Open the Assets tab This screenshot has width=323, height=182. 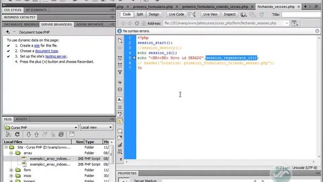[21, 119]
